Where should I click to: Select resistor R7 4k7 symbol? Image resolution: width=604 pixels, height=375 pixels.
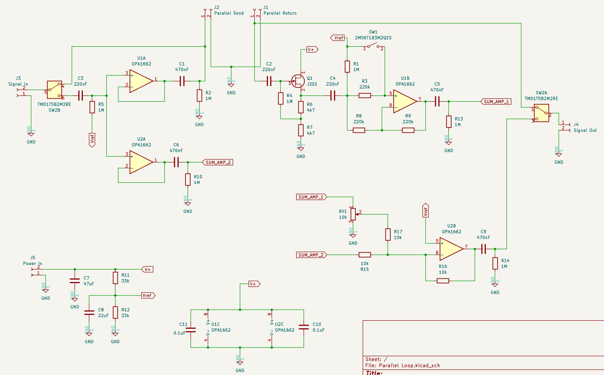(301, 130)
